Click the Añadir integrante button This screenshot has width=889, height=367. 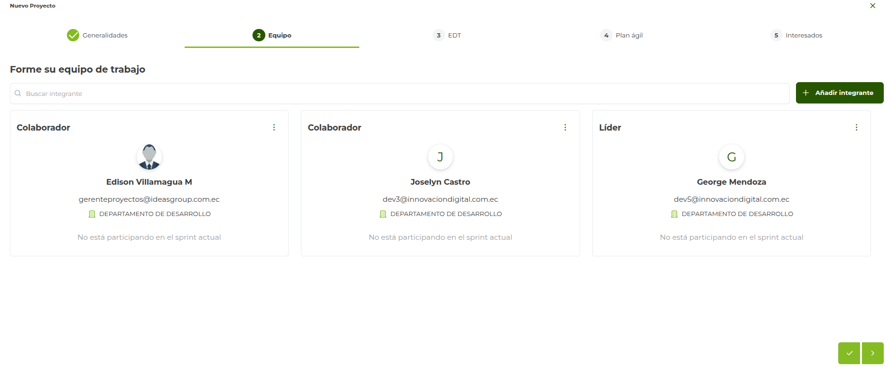839,93
